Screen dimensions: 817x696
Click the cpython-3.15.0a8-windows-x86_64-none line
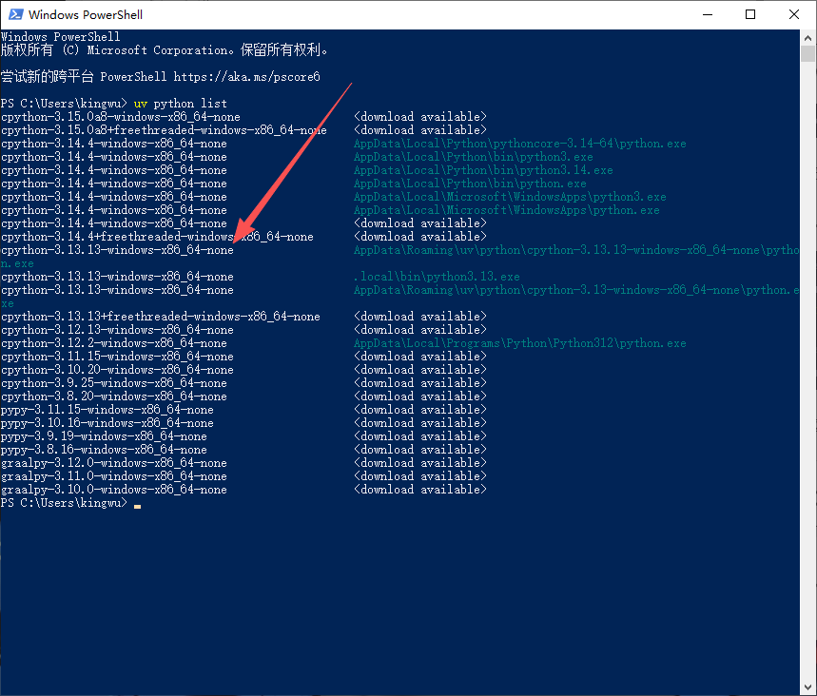click(121, 117)
